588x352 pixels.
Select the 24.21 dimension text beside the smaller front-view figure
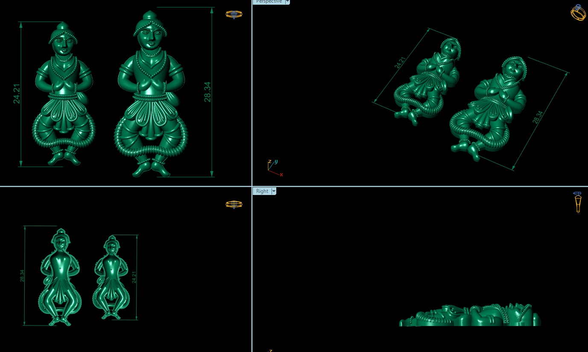(17, 94)
